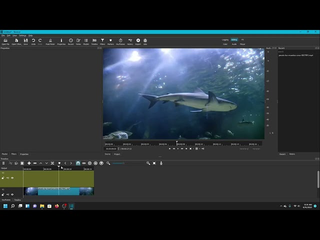Screen dimensions: 320x240
Task: Toggle lock on track V2
Action: pyautogui.click(x=3, y=178)
